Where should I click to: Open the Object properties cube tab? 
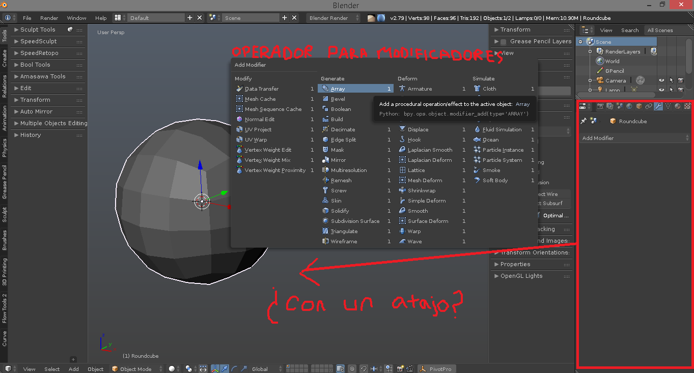pos(639,106)
